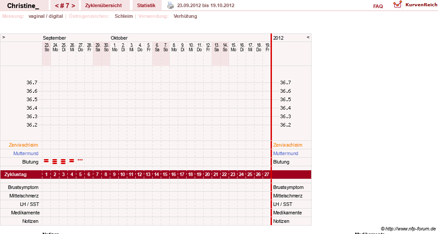
Task: Click date column 19. Fr
Action: [267, 47]
